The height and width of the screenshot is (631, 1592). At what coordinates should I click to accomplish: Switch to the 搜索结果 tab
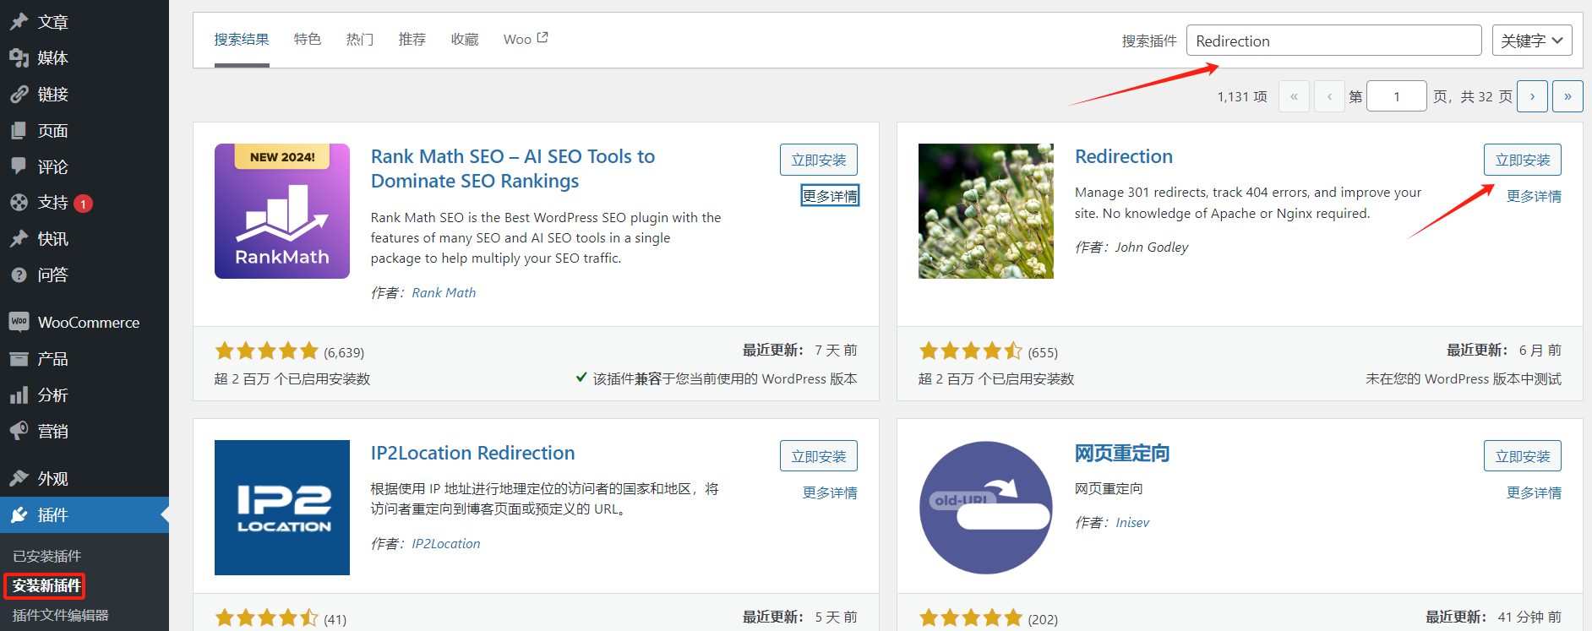coord(242,39)
